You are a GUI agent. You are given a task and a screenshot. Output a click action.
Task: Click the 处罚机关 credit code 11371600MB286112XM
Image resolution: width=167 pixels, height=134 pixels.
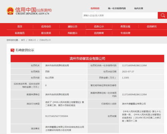(x=134, y=65)
